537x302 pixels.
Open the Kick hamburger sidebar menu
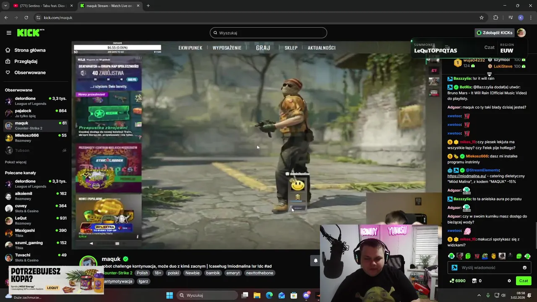9,33
